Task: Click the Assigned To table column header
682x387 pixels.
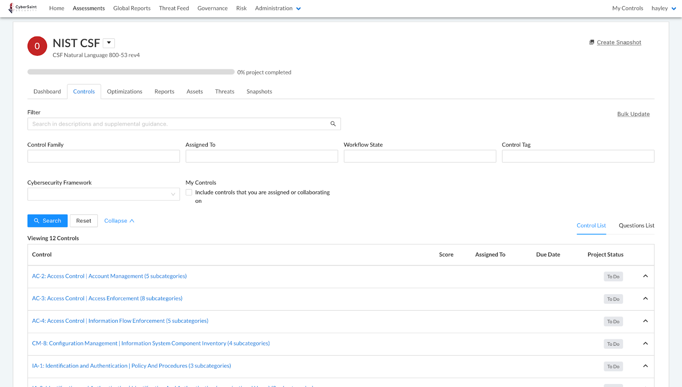Action: click(x=490, y=255)
